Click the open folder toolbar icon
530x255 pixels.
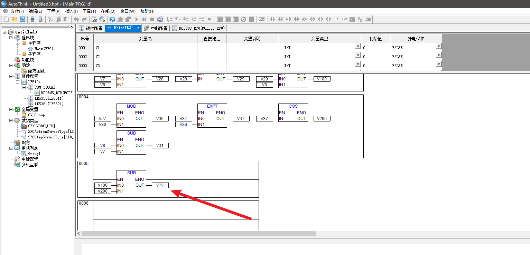15,19
